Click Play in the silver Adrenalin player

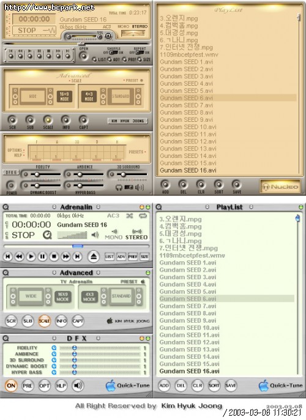coord(31,257)
